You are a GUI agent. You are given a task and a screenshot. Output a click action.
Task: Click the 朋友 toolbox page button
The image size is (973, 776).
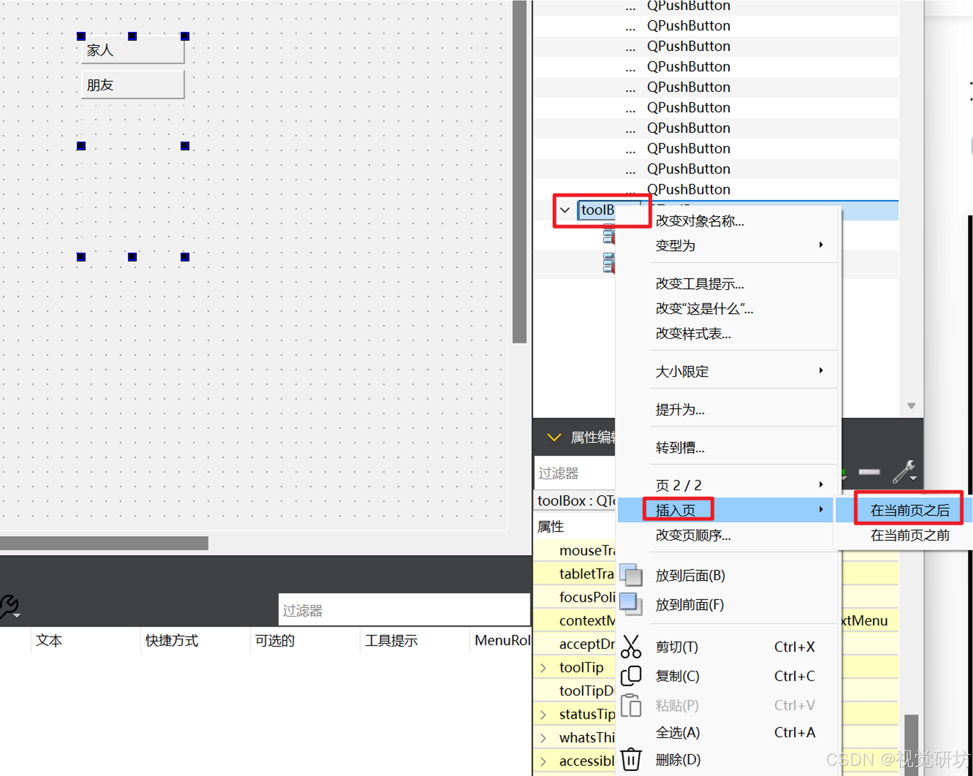pyautogui.click(x=133, y=85)
